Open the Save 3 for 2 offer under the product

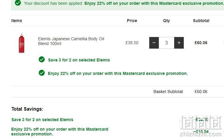(x=79, y=60)
